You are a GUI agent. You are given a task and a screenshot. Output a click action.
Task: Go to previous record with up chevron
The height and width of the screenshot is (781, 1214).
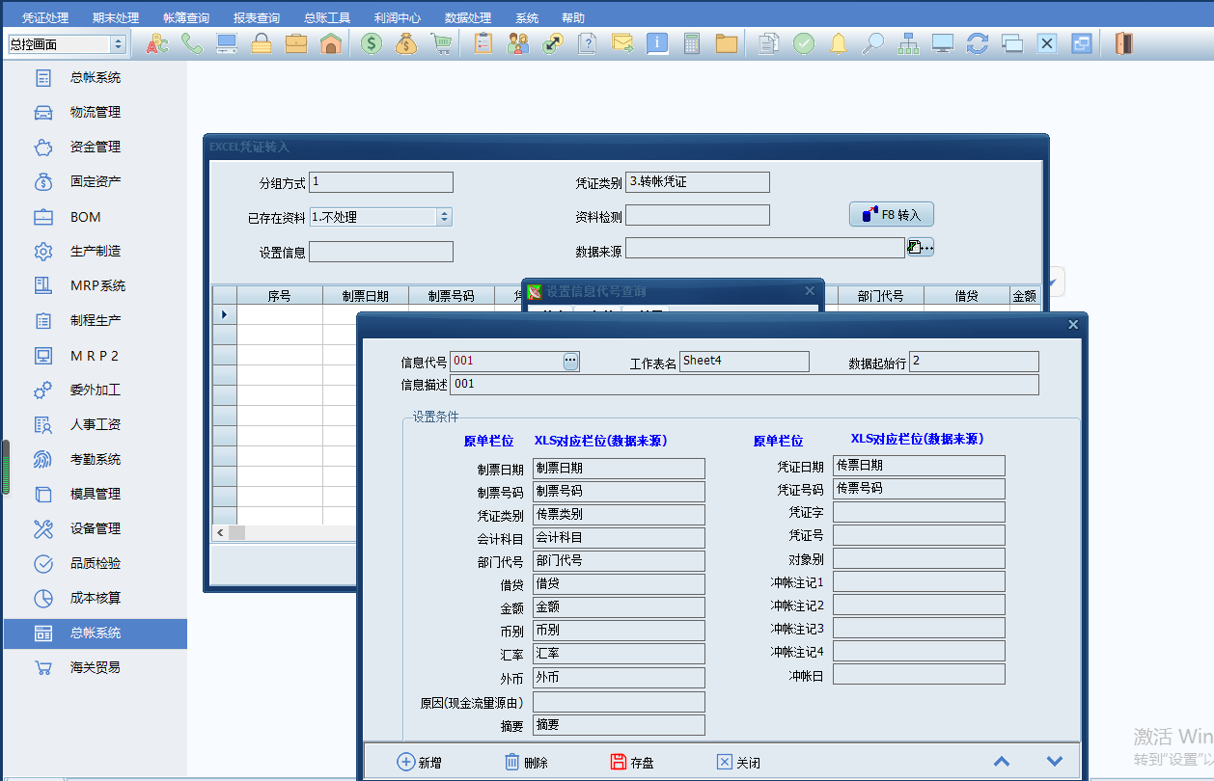coord(1002,762)
